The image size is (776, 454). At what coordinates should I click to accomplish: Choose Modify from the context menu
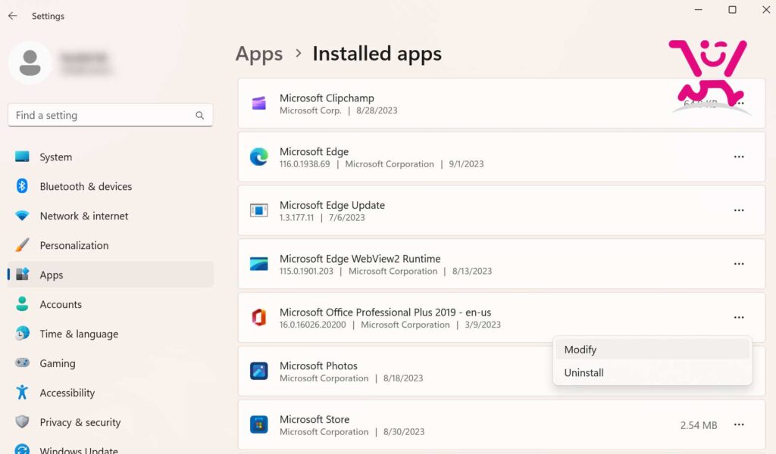coord(652,350)
